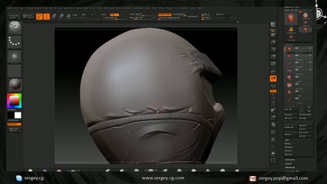Screen dimensions: 327x184
Task: Open the current brush thumbnail picker
Action: [x=15, y=27]
